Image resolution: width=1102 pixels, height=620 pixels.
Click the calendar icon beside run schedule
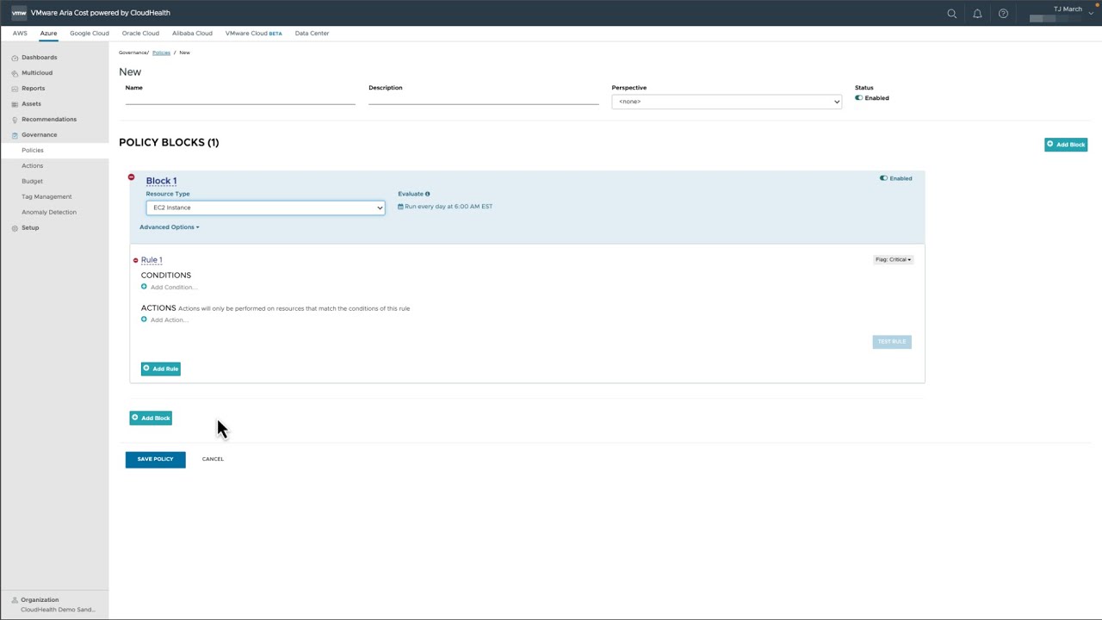point(400,207)
